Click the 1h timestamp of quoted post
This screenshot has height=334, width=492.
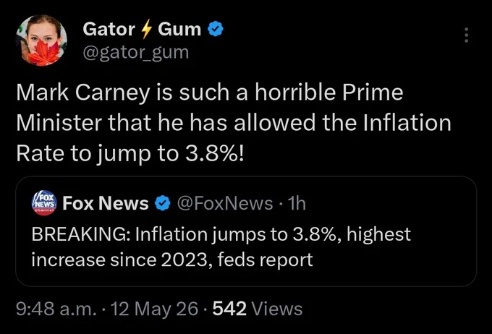(297, 203)
